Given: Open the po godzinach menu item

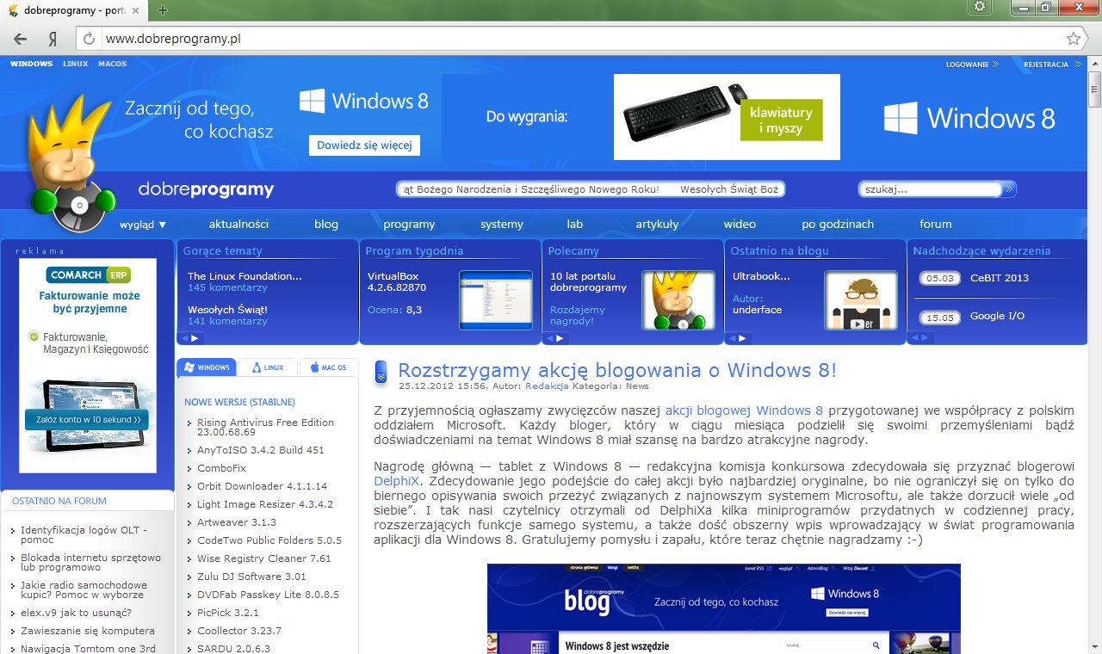Looking at the screenshot, I should click(838, 224).
